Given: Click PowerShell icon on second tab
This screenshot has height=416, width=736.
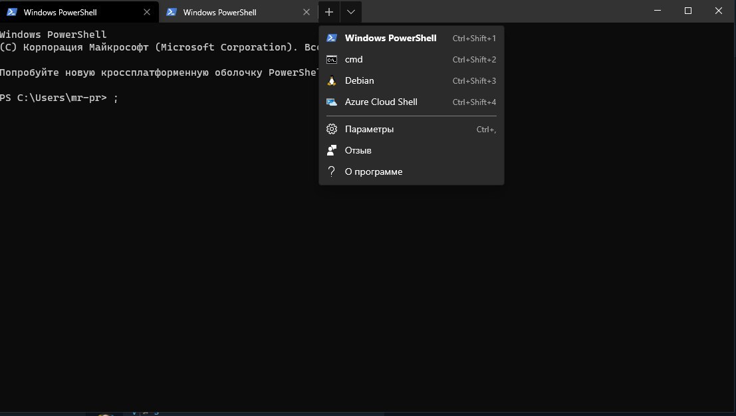Looking at the screenshot, I should [x=172, y=12].
